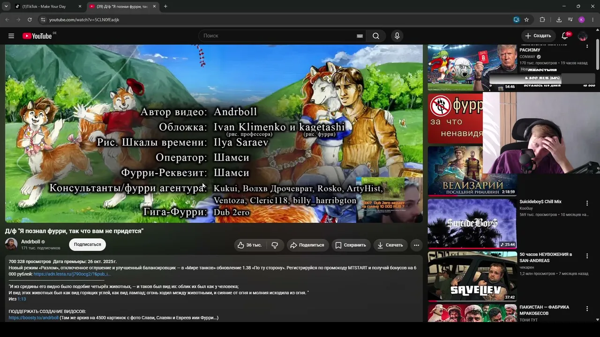Screen dimensions: 600x337
Task: Open the boosty.to/andrboll link
Action: (34, 318)
